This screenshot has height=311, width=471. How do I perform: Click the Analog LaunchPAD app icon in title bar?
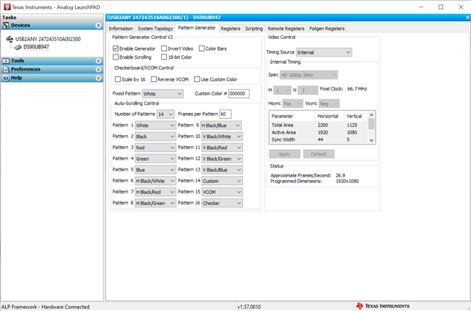pyautogui.click(x=7, y=7)
